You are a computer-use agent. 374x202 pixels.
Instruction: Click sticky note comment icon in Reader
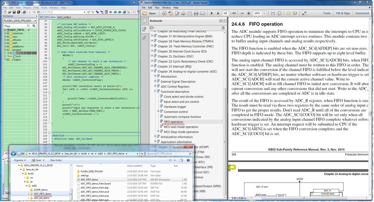tap(288, 13)
